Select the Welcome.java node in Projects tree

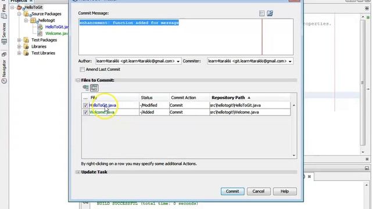[x=57, y=34]
